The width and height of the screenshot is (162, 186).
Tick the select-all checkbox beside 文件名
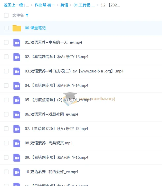point(6,15)
